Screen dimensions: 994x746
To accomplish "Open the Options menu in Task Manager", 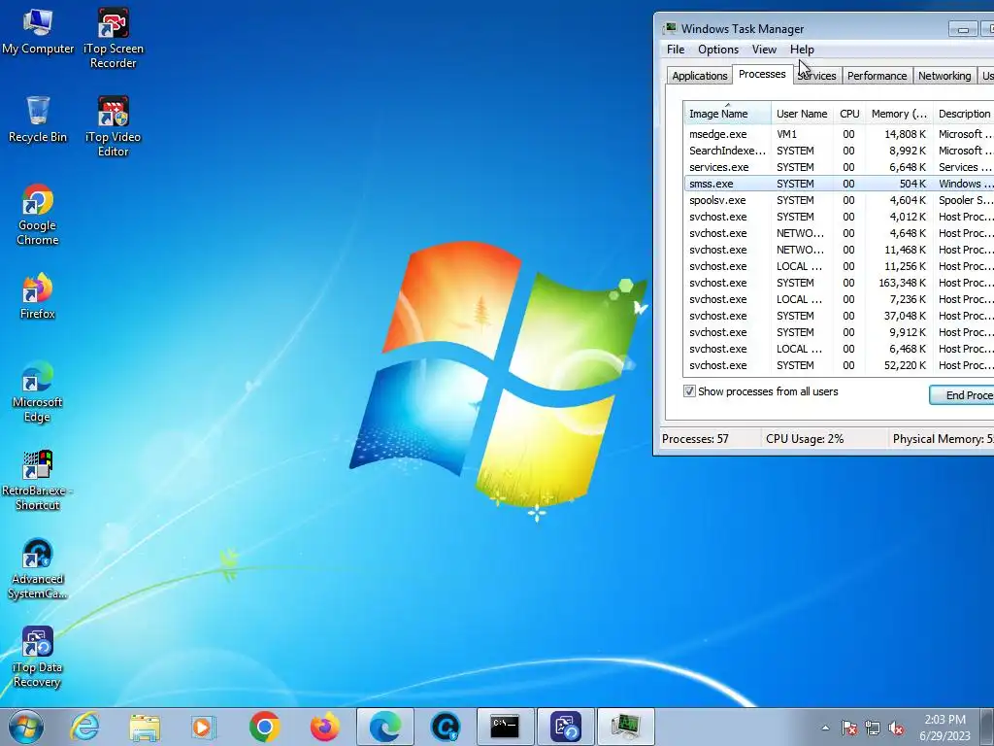I will [718, 50].
